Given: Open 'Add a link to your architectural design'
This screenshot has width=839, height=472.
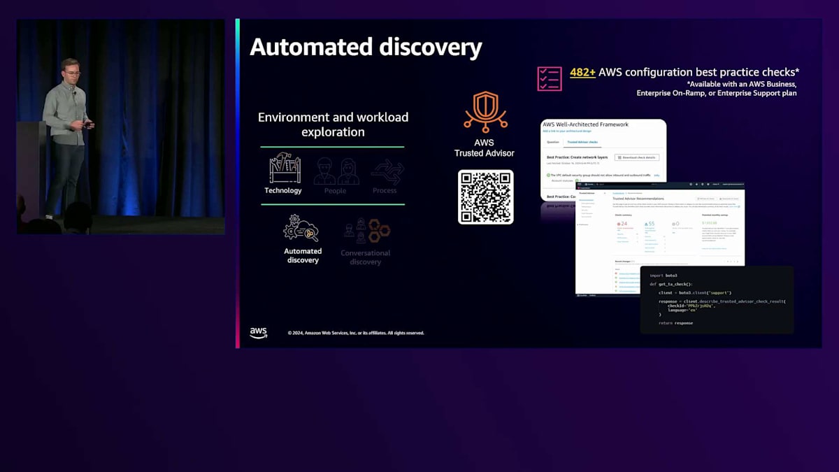Looking at the screenshot, I should (x=567, y=131).
